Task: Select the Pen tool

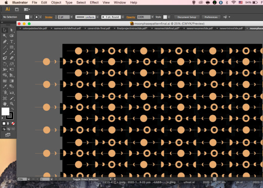Action: (5, 42)
